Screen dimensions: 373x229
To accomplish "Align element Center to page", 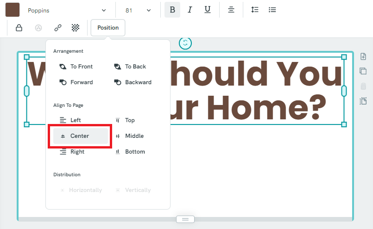I will (81, 136).
